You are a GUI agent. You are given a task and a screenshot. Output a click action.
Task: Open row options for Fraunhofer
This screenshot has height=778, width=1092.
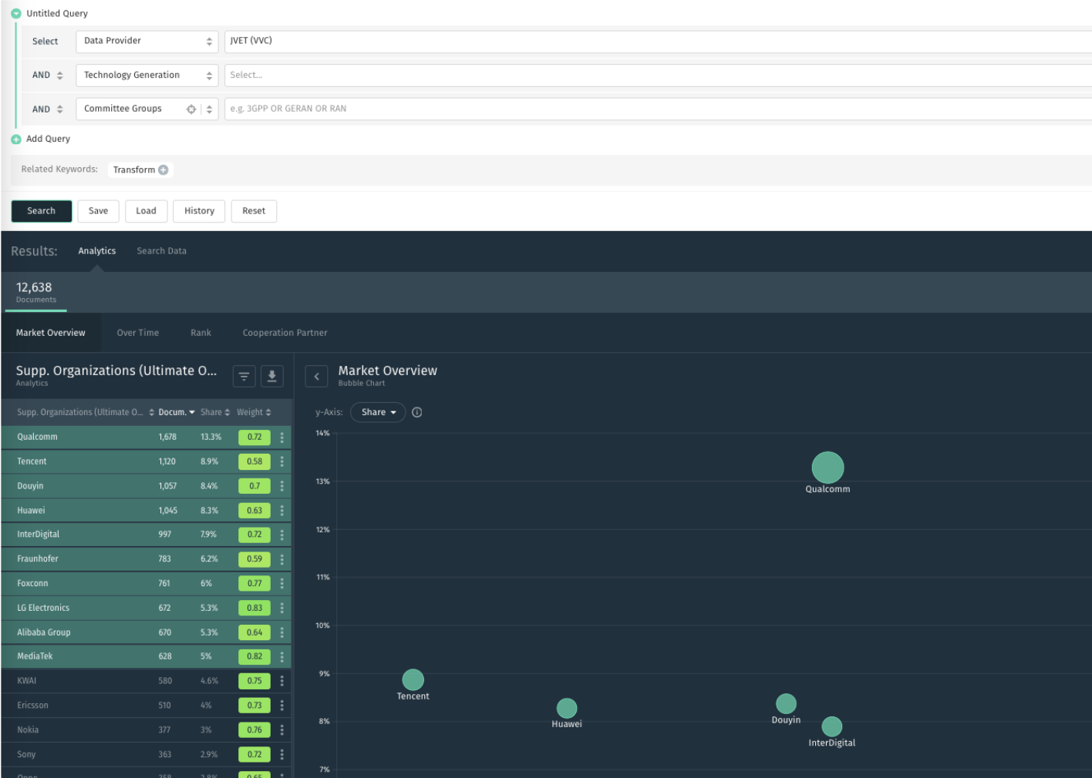pyautogui.click(x=282, y=559)
